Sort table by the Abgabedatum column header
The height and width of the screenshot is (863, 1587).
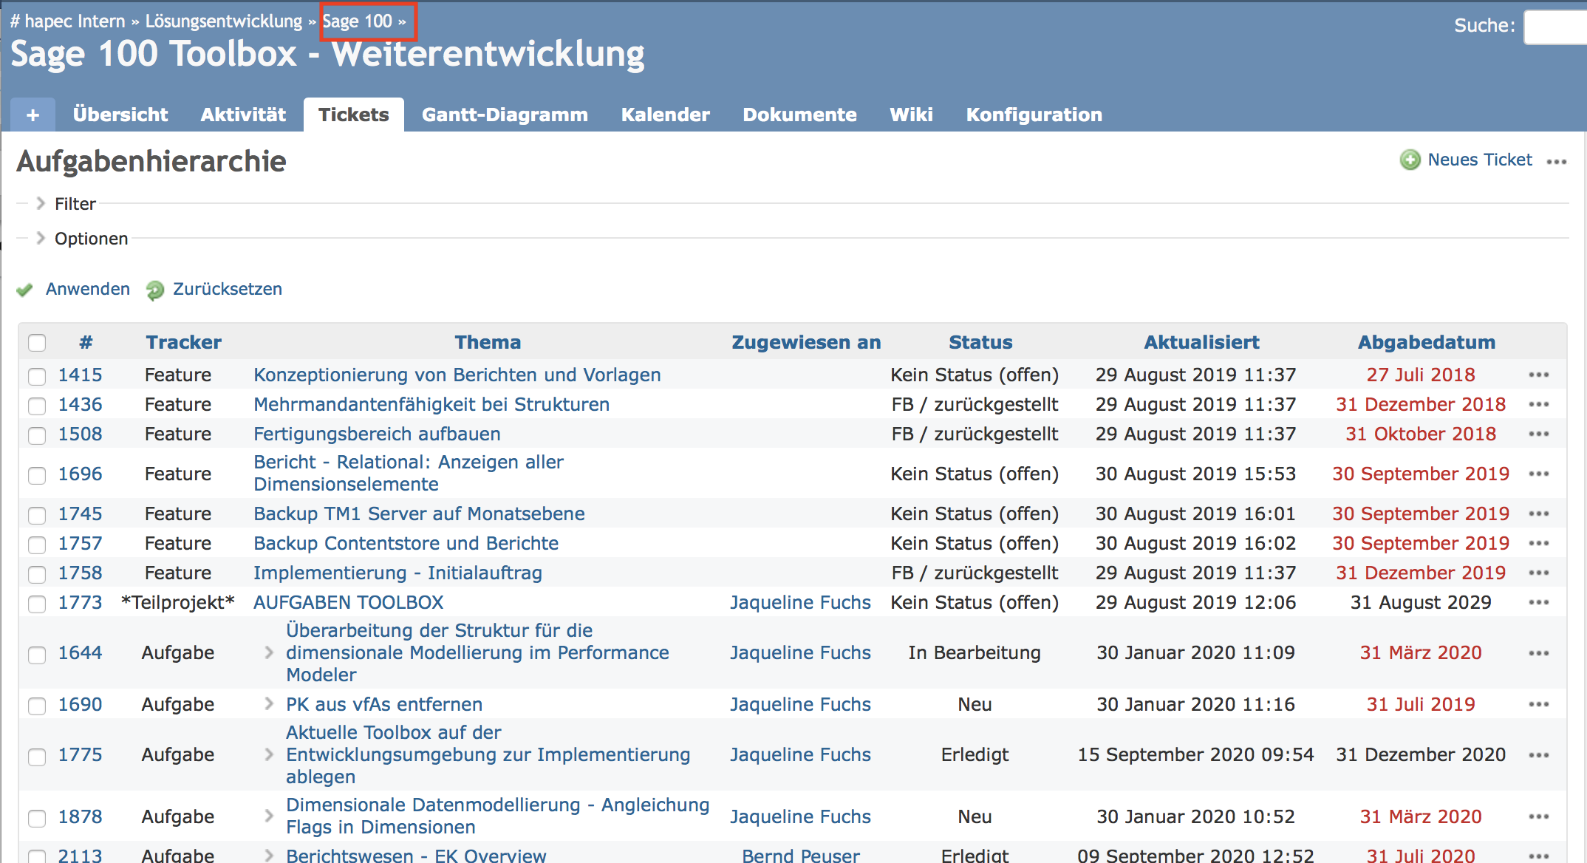pyautogui.click(x=1426, y=342)
